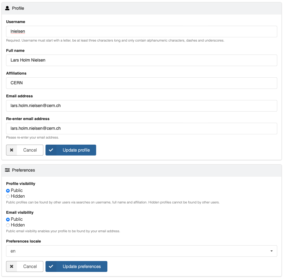Screen dimensions: 283x278
Task: Click the X icon on profile Cancel button
Action: click(x=12, y=150)
